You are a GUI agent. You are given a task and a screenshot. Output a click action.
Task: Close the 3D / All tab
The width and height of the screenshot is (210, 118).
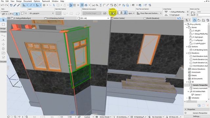tap(108, 18)
